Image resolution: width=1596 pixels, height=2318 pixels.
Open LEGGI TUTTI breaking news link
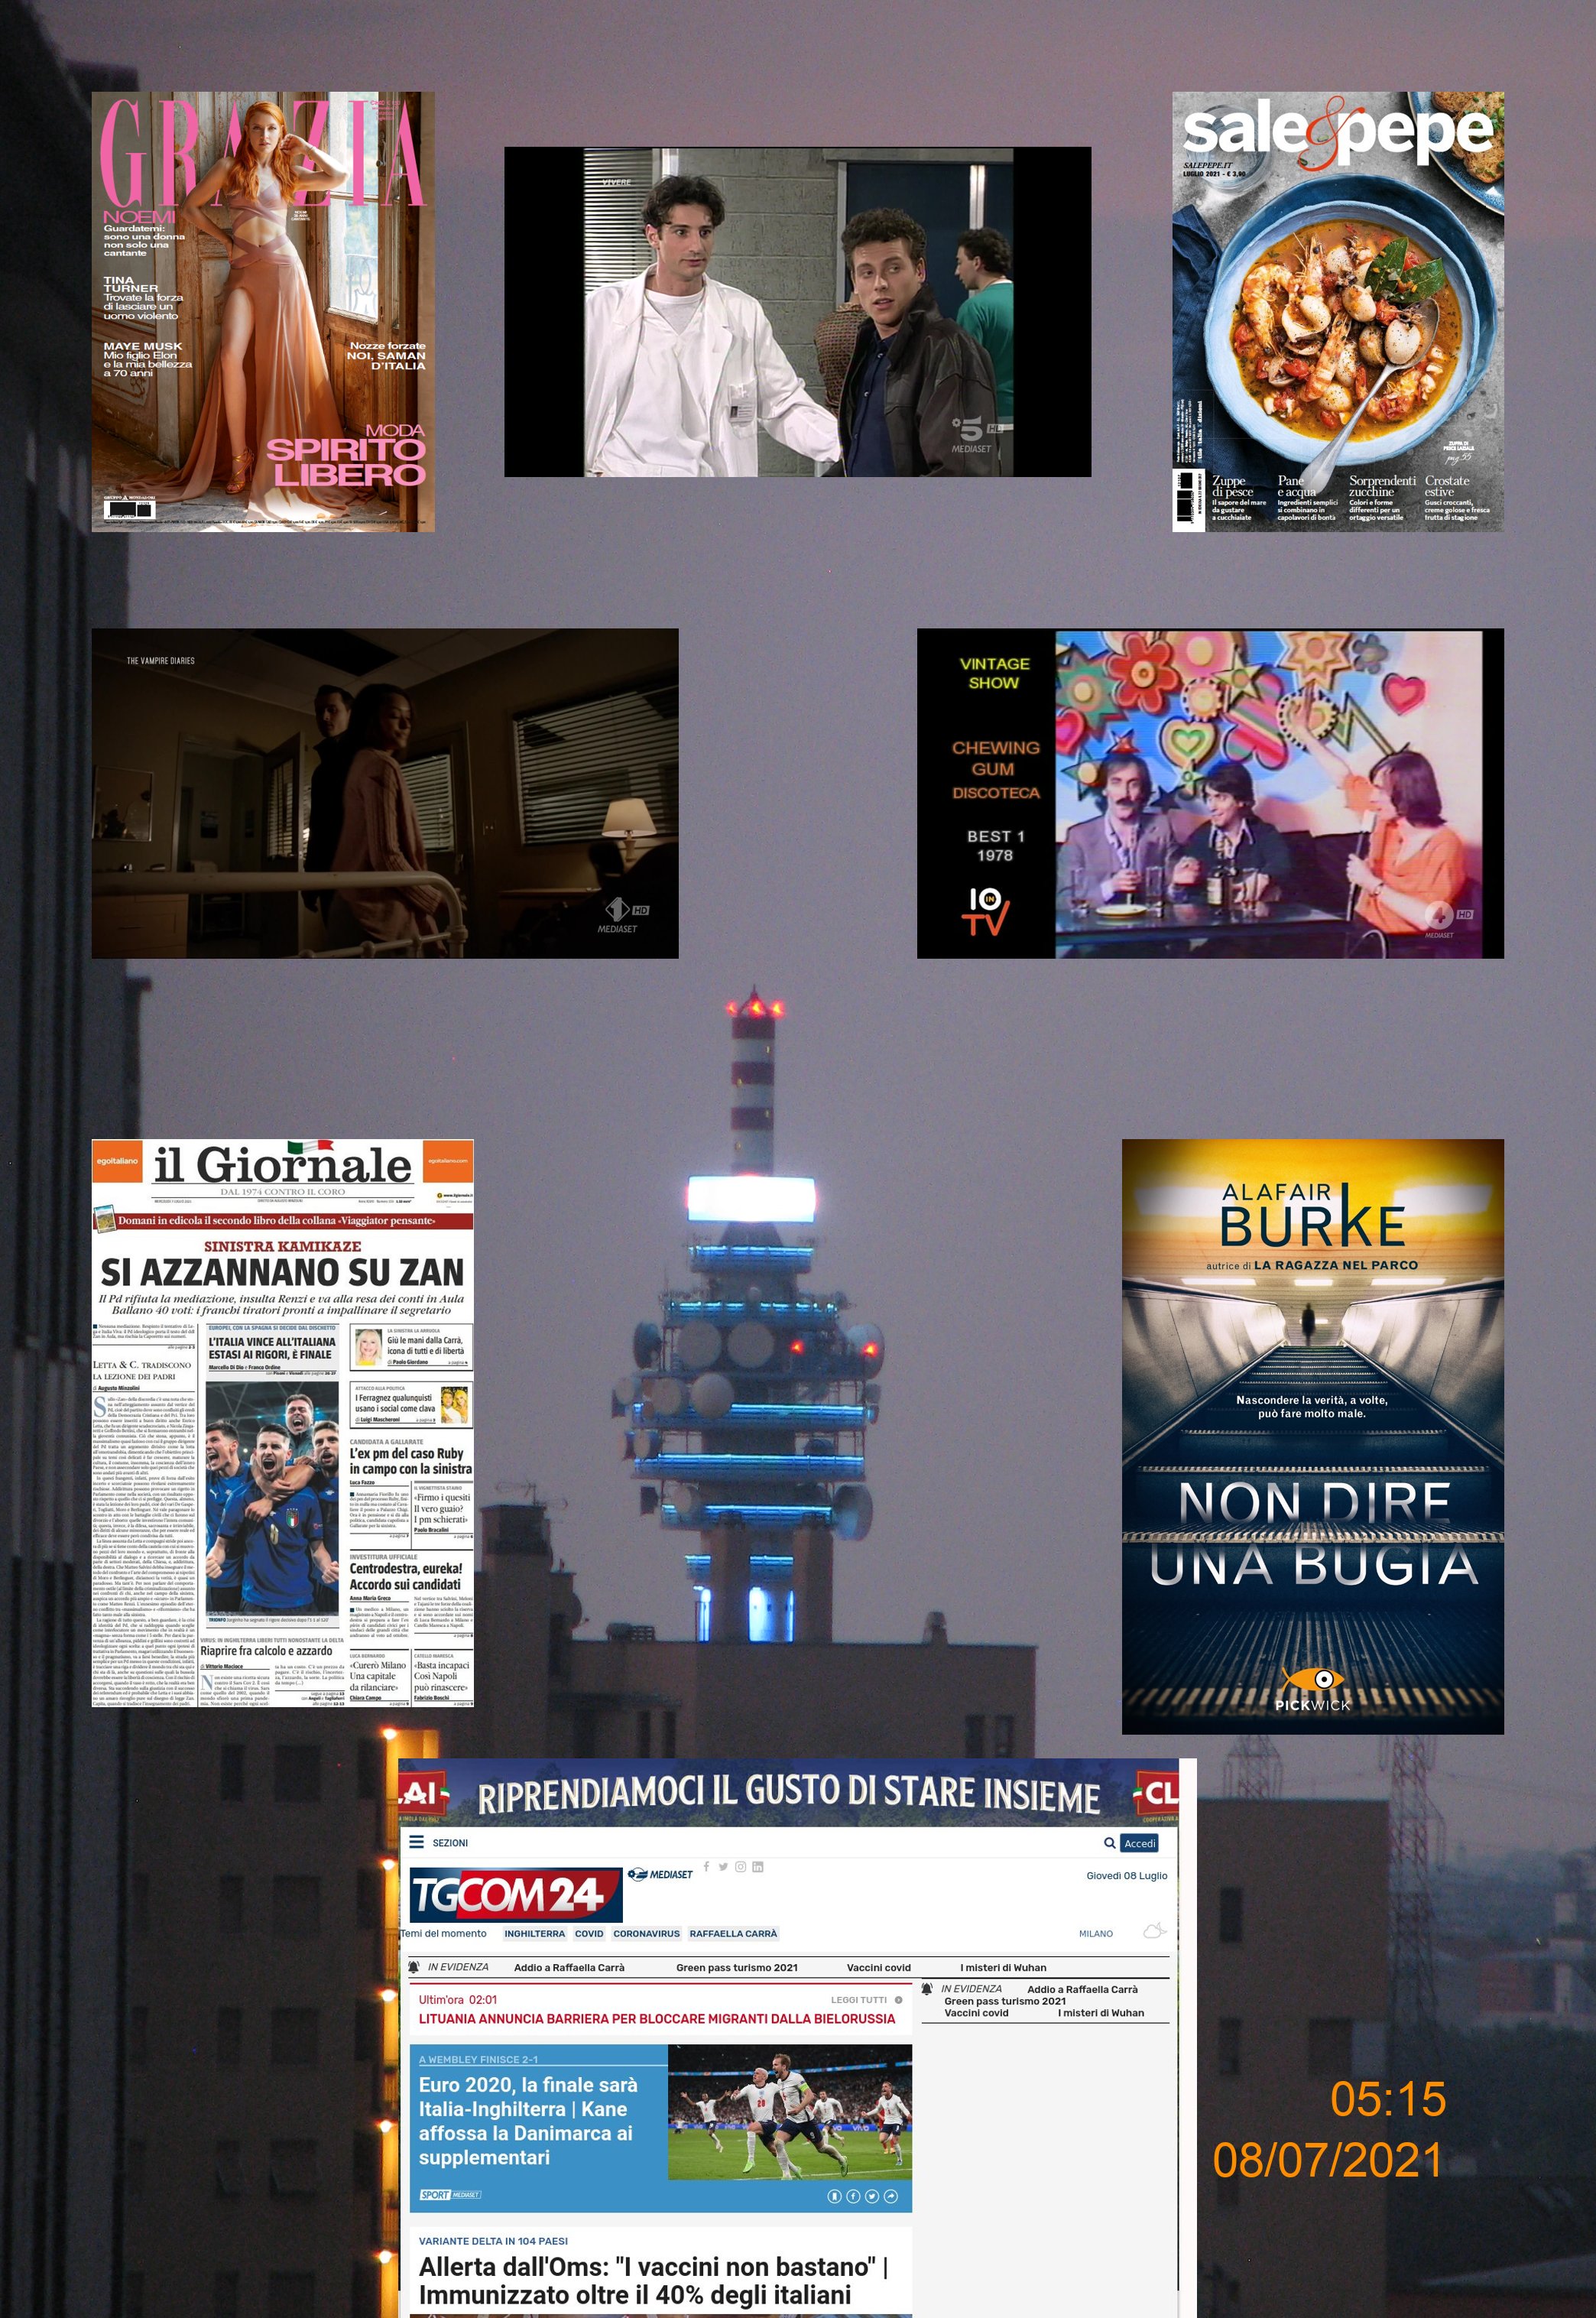click(859, 1999)
